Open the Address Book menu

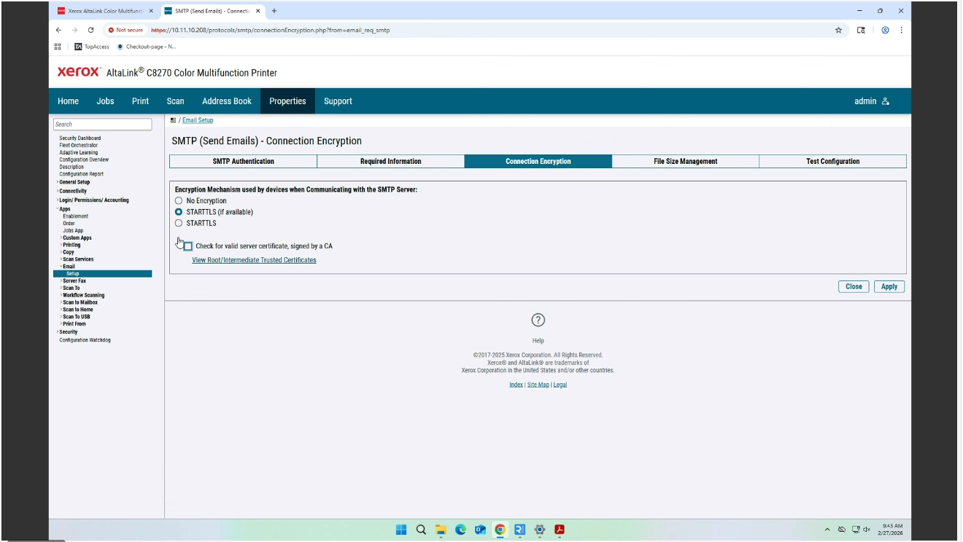tap(226, 101)
